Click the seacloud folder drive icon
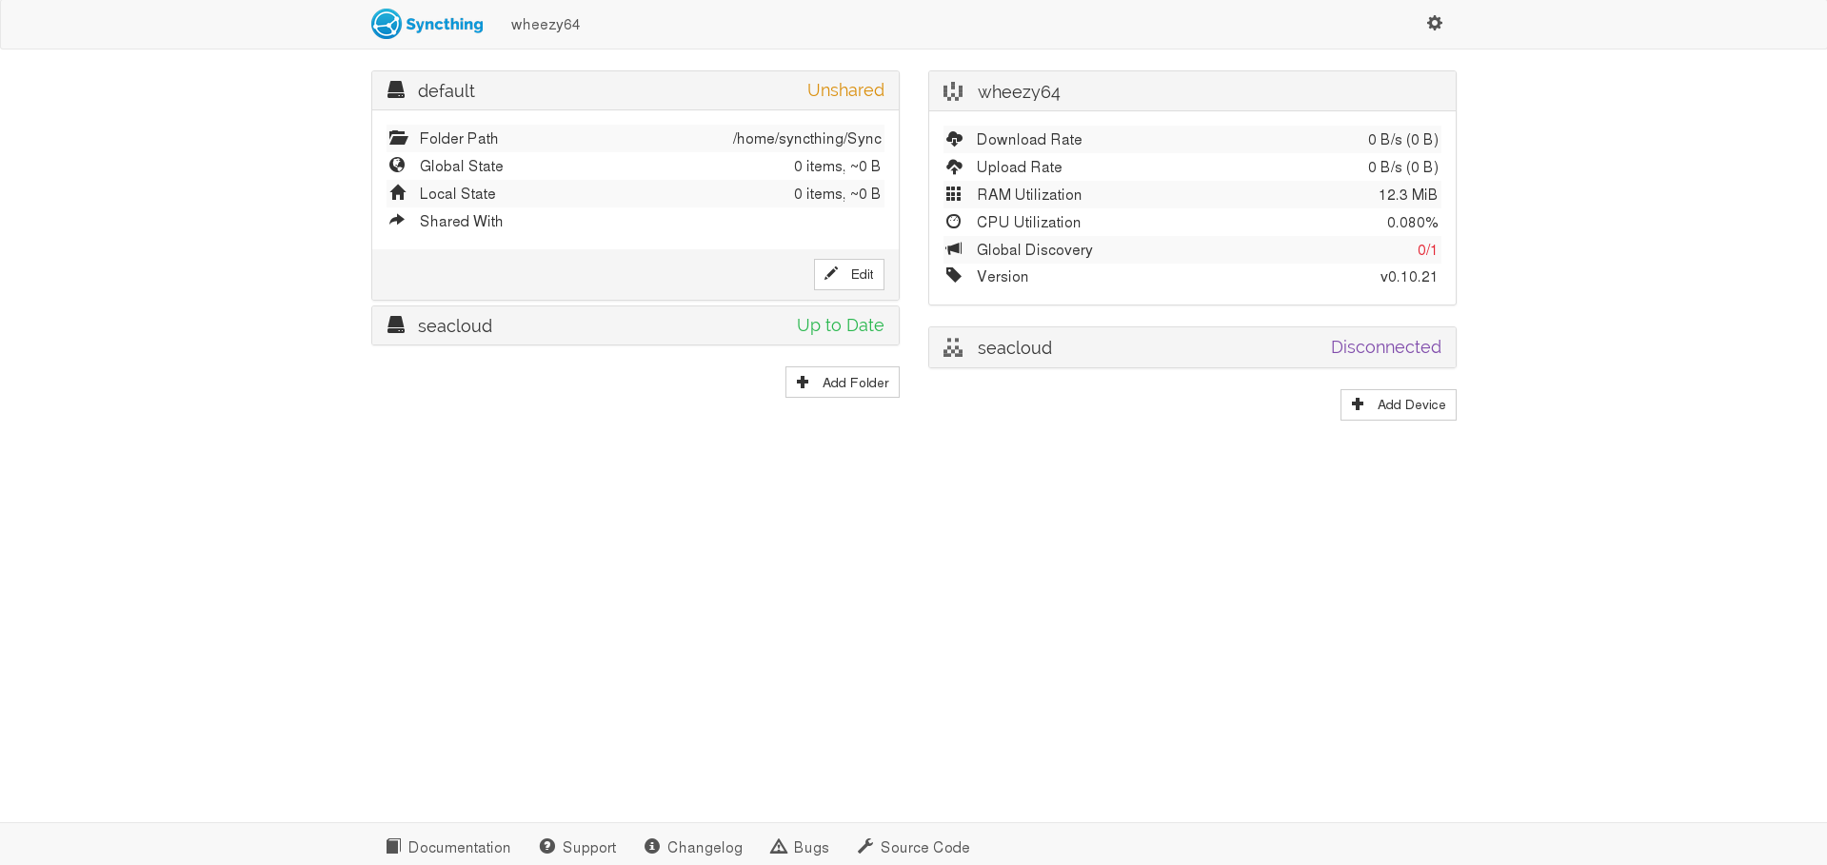The image size is (1827, 865). (x=396, y=325)
